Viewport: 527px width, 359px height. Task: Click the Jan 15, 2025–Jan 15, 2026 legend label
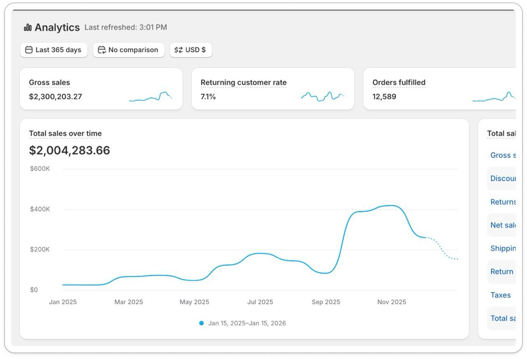(247, 323)
